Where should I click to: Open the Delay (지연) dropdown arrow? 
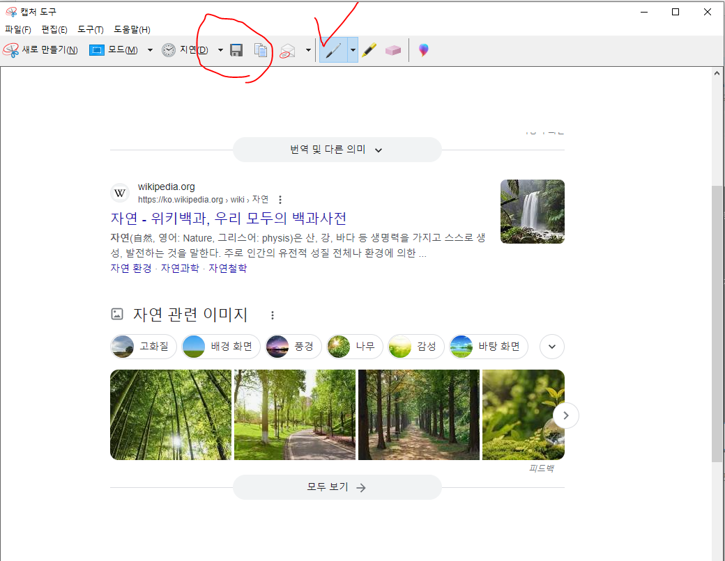coord(220,49)
